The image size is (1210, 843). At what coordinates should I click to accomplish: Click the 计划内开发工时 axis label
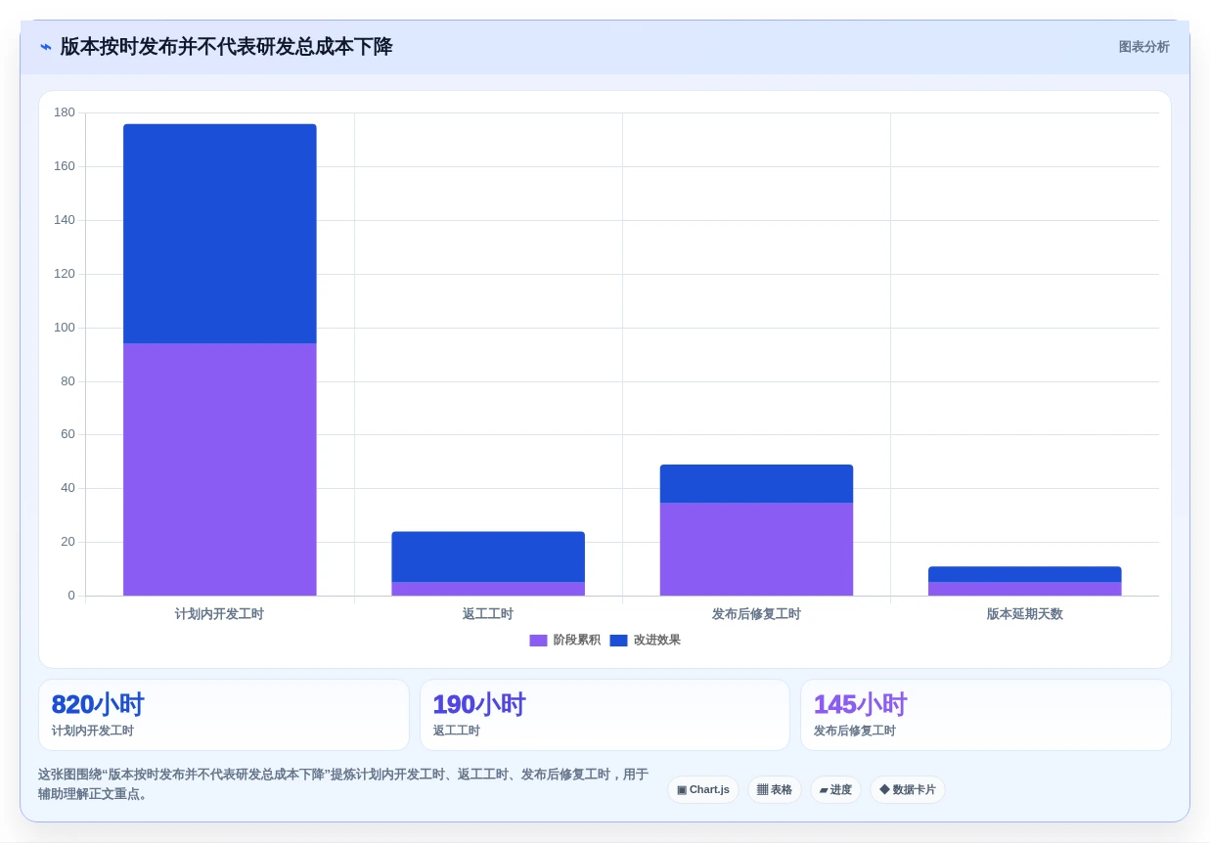[219, 614]
